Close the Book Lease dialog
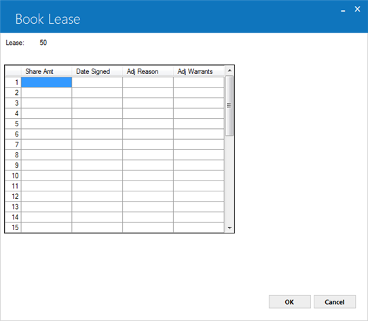Viewport: 368px width, 321px height. pos(357,9)
